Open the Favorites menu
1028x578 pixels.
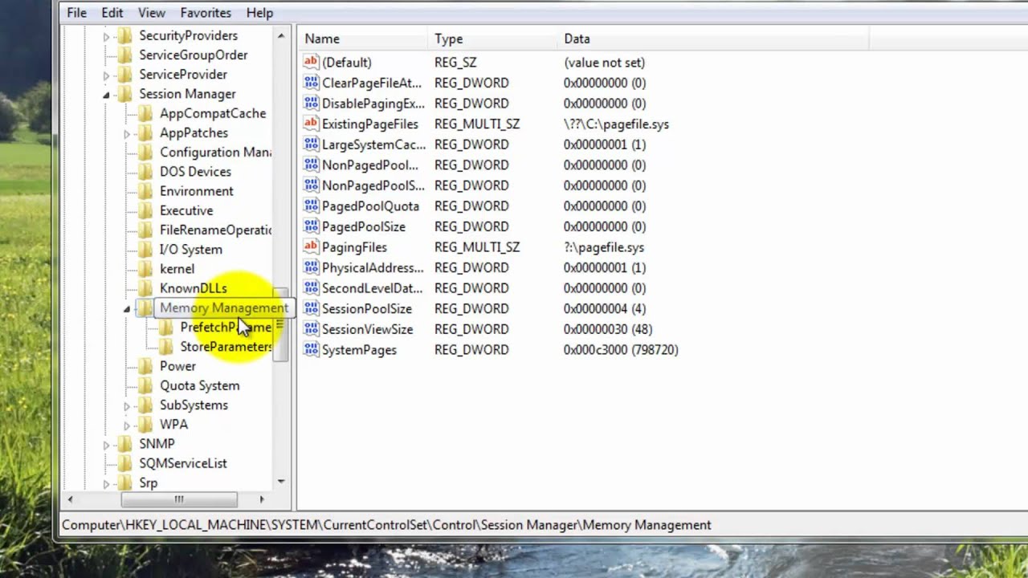point(206,13)
